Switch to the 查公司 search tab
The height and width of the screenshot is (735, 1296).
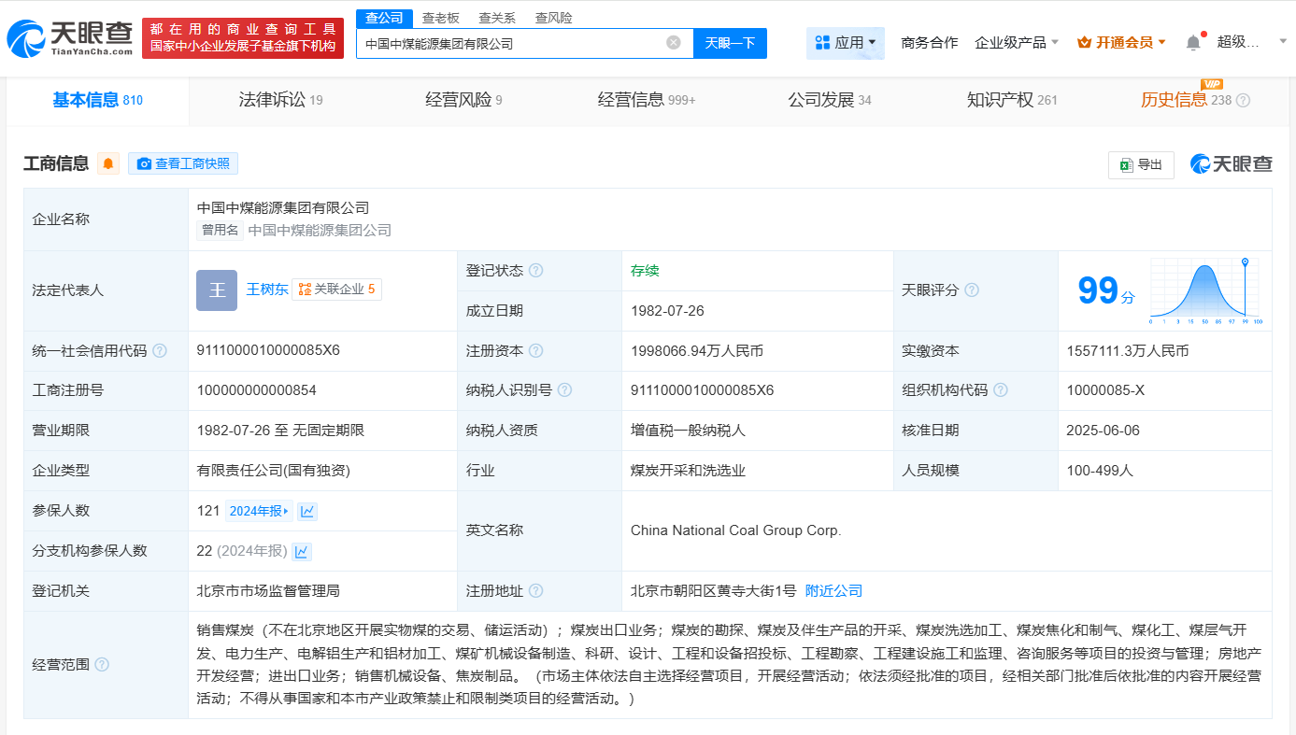coord(384,18)
